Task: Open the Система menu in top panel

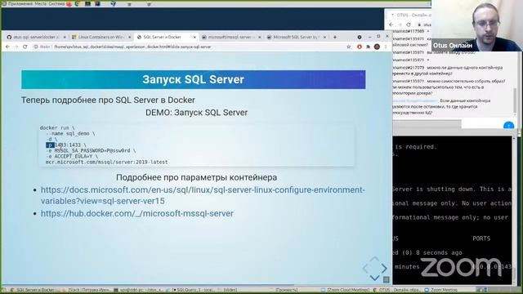Action: pos(56,3)
